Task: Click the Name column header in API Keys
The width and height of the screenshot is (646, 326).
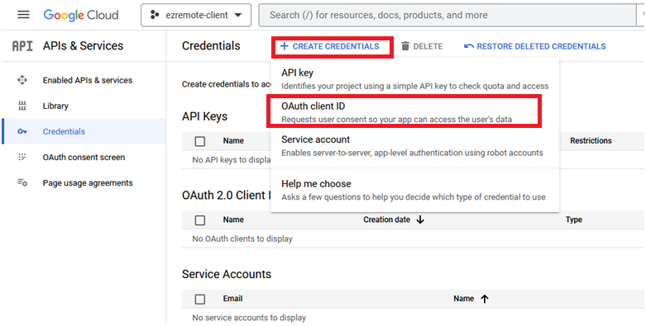Action: pos(233,140)
